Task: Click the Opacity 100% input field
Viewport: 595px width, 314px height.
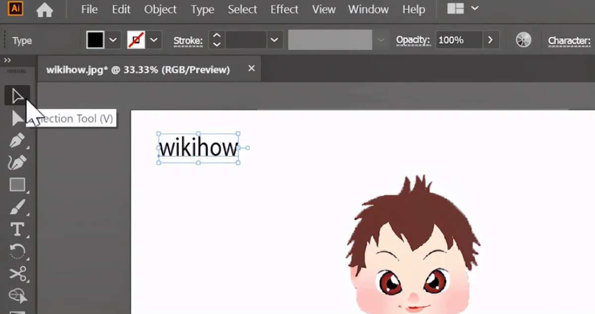Action: [x=459, y=40]
